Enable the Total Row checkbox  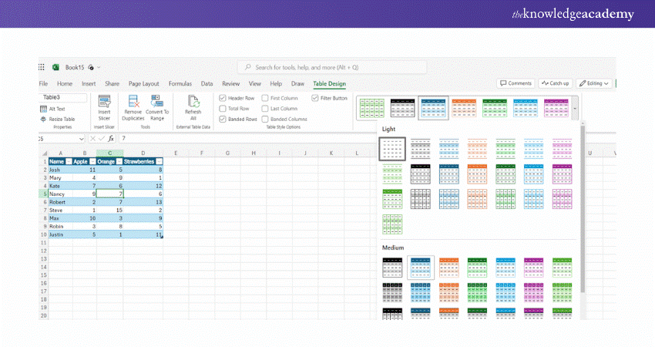click(223, 109)
